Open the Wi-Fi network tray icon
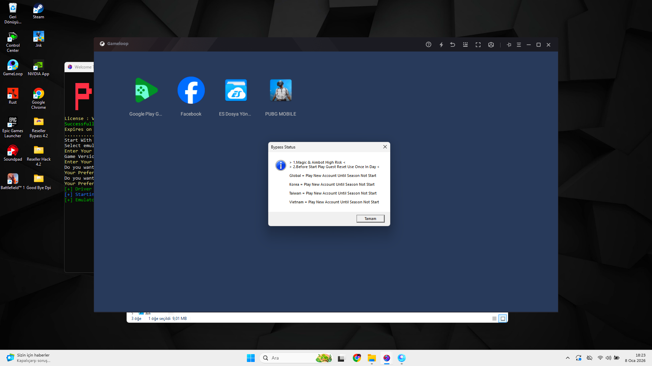 coord(600,358)
